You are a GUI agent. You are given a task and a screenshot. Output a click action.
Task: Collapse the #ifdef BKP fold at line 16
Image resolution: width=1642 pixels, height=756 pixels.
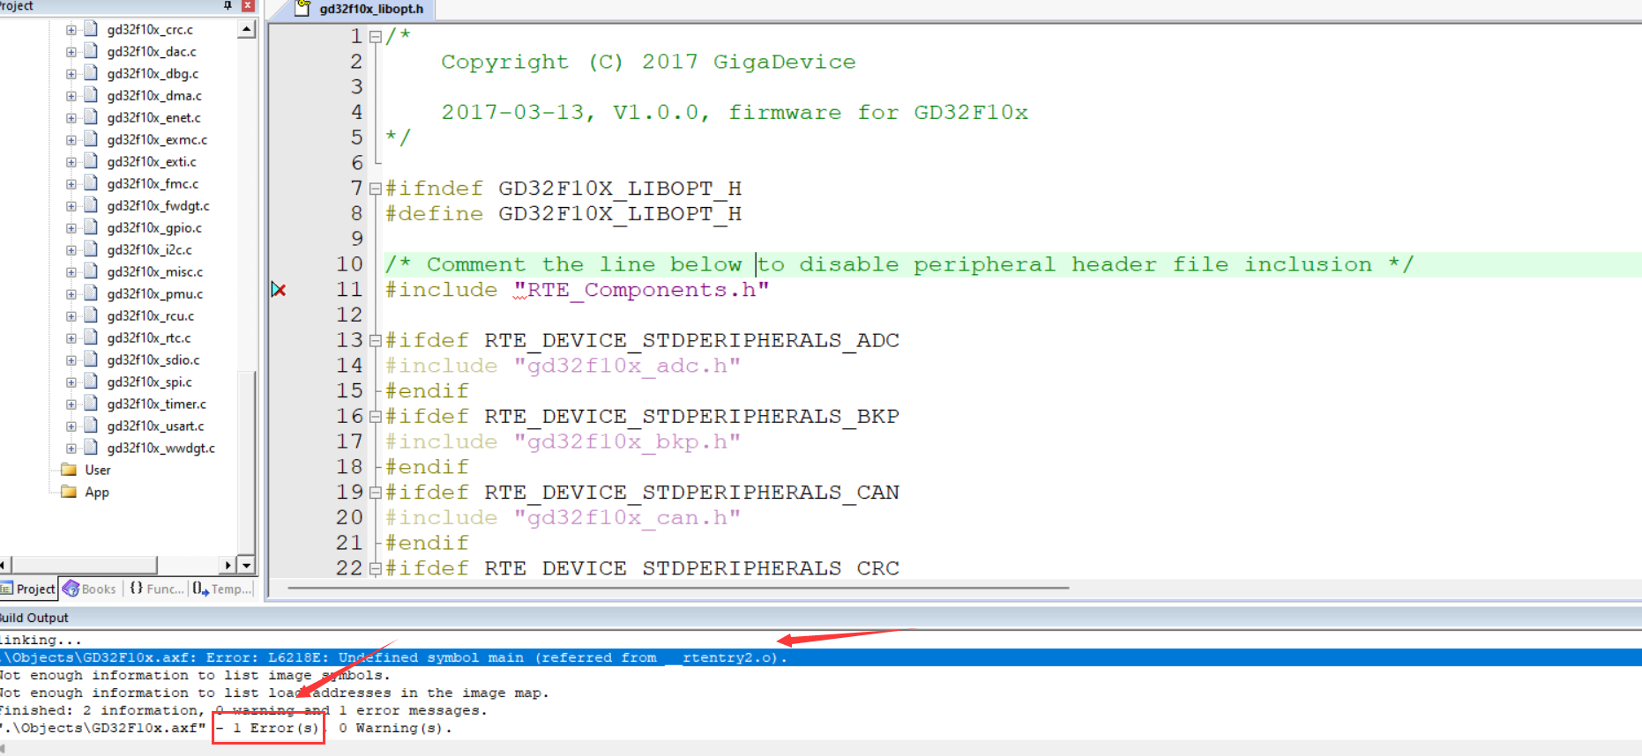(x=375, y=417)
